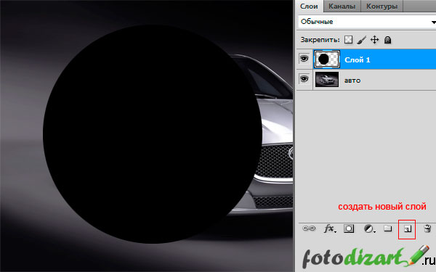Image resolution: width=436 pixels, height=272 pixels.
Task: Select the Слои tab
Action: (309, 6)
